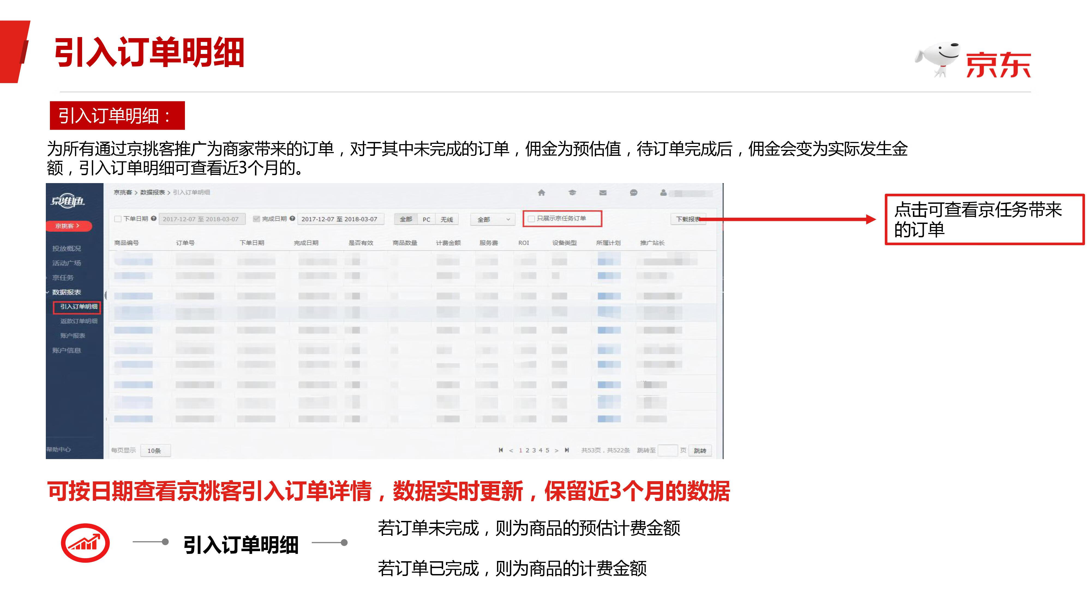Go to previous page arrow

click(511, 451)
